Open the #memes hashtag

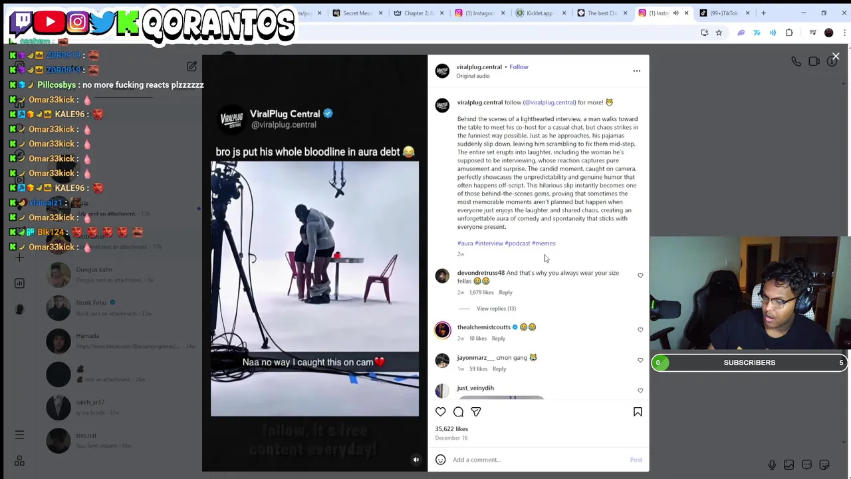pyautogui.click(x=544, y=243)
